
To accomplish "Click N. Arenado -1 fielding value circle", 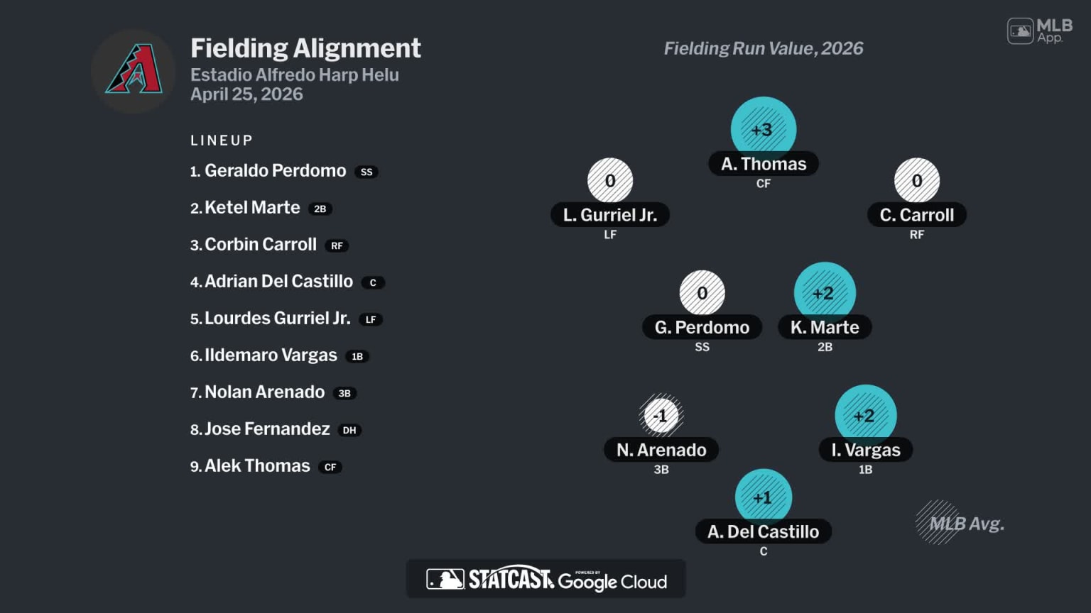I will (x=661, y=415).
